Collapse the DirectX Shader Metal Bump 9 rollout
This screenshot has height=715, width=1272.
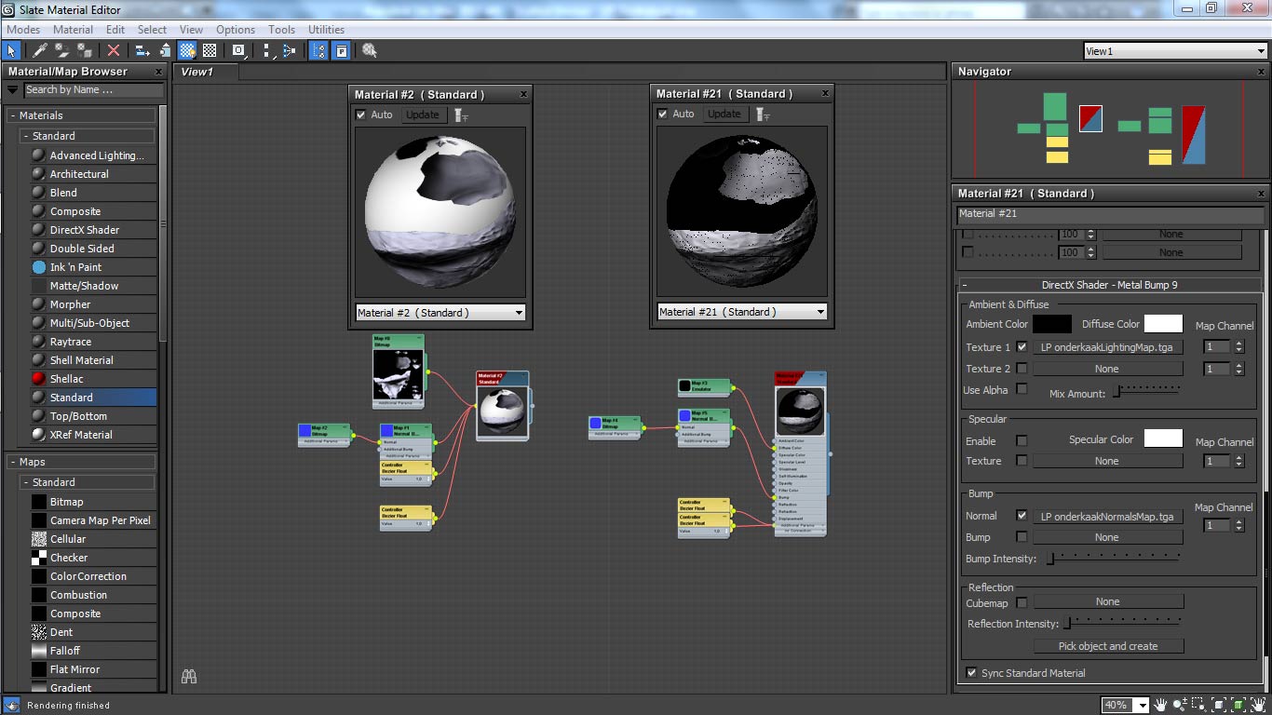[x=966, y=285]
